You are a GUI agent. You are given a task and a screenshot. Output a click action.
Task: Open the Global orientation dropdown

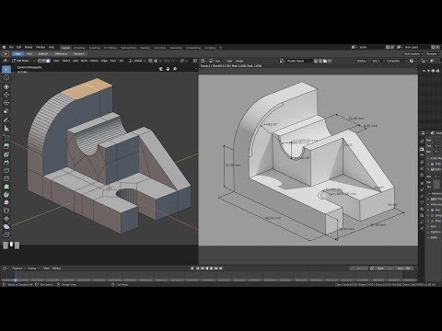pyautogui.click(x=137, y=61)
